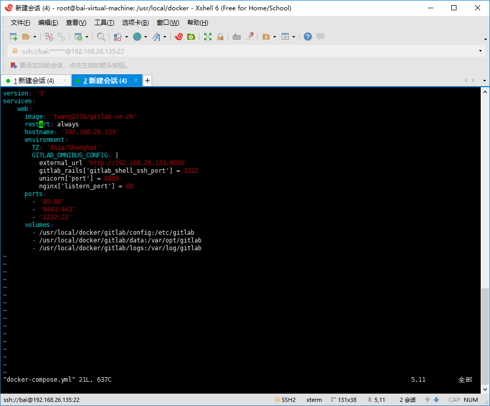Click the SSH2 status bar indicator
Image resolution: width=490 pixels, height=406 pixels.
285,400
